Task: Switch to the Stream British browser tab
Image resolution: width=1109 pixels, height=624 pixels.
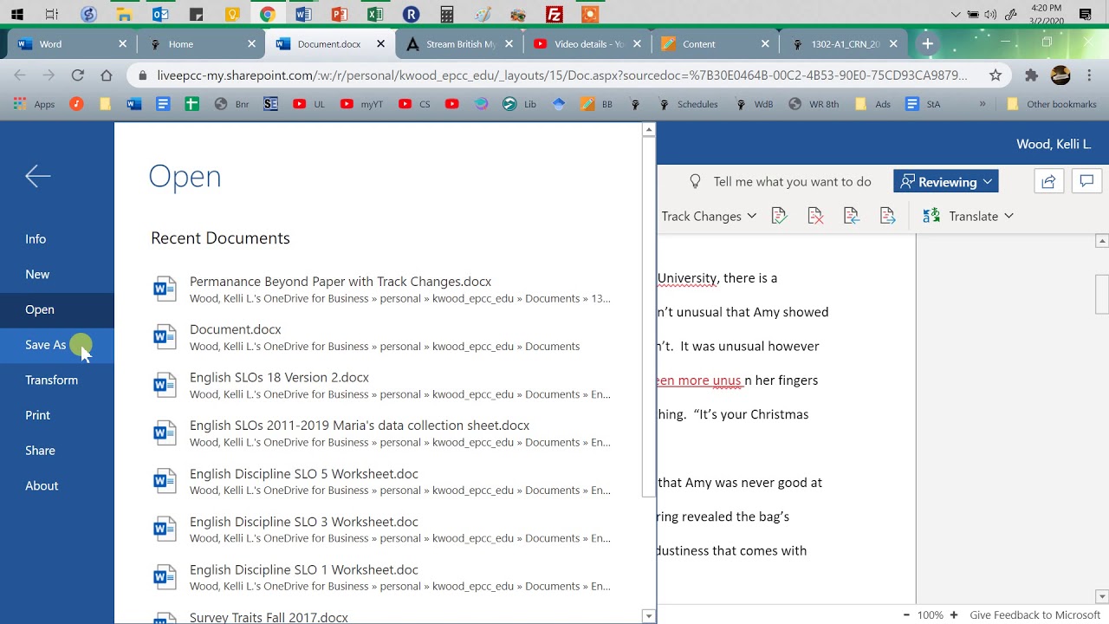Action: tap(459, 43)
